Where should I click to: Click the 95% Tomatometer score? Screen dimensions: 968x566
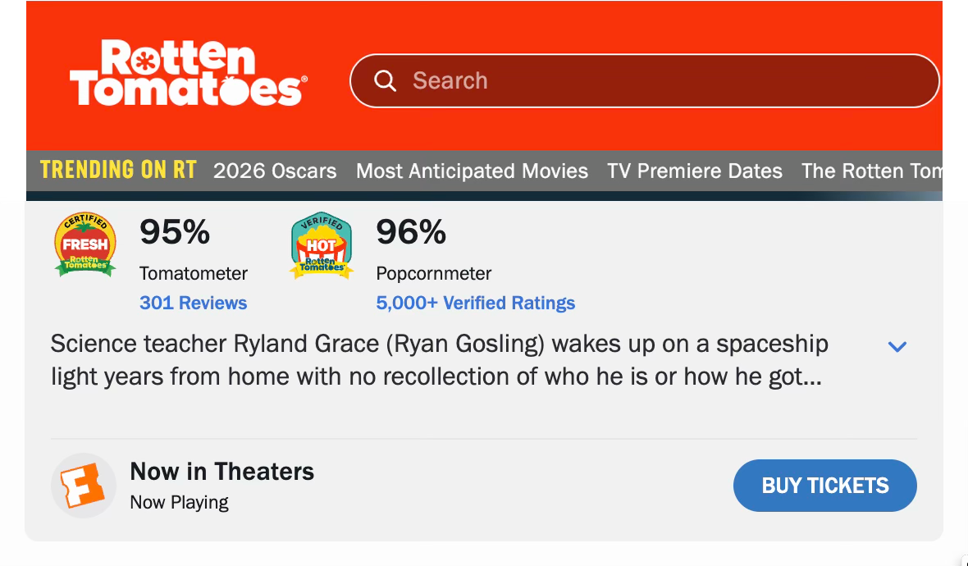(x=175, y=232)
